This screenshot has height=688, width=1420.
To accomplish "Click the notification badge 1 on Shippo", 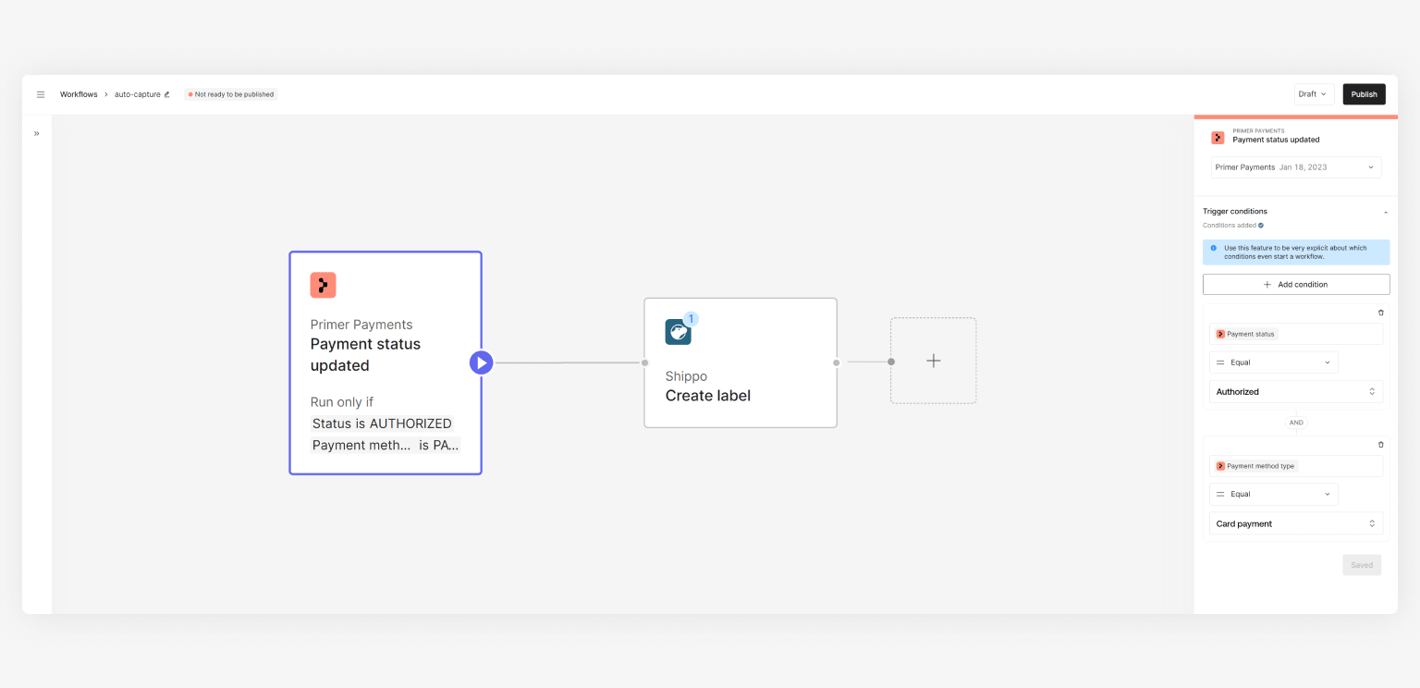I will click(691, 319).
